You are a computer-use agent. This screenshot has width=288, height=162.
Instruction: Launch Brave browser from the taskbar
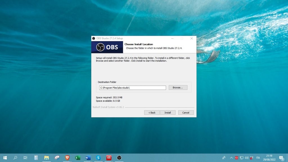(x=67, y=158)
